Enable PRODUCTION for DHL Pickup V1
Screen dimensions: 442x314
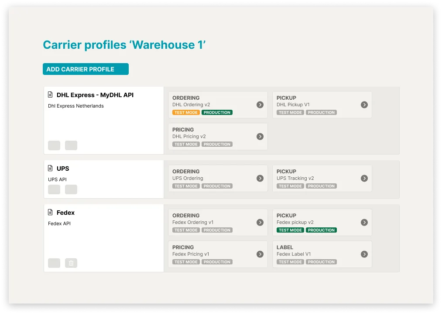[321, 112]
